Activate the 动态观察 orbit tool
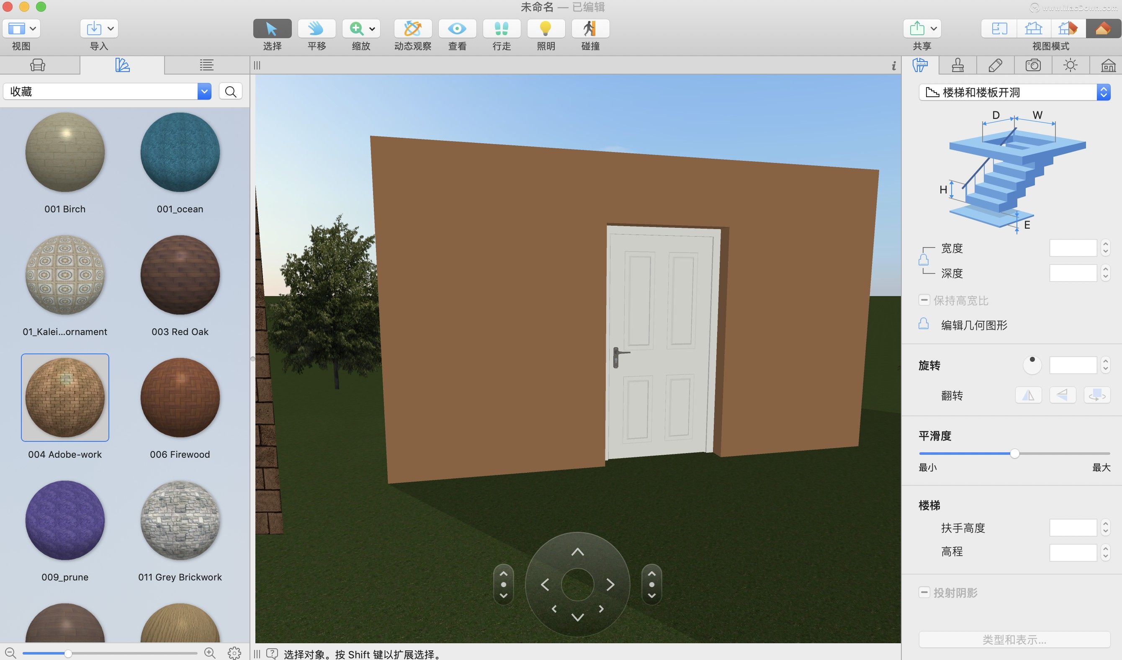 413,28
